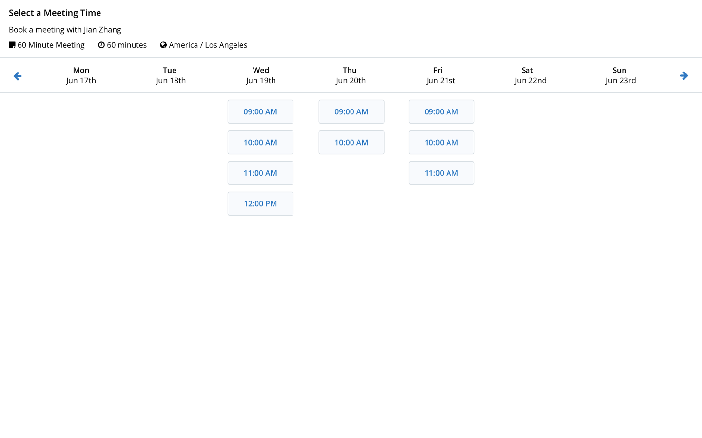Screen dimensions: 702x438
Task: Choose Wednesday 11:00 AM slot
Action: (260, 173)
